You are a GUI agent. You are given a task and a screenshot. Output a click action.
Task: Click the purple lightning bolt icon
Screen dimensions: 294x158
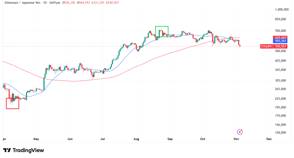click(x=240, y=132)
